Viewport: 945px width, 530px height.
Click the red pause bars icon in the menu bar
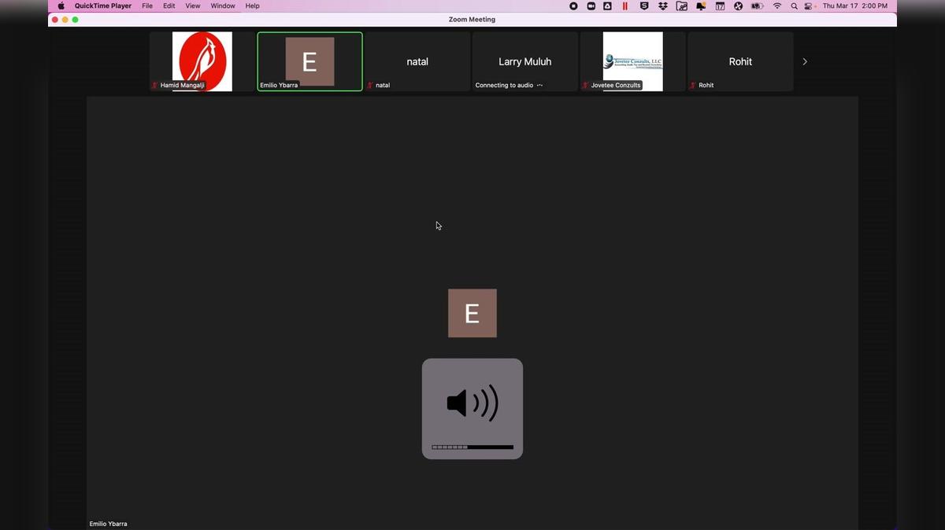pyautogui.click(x=625, y=6)
